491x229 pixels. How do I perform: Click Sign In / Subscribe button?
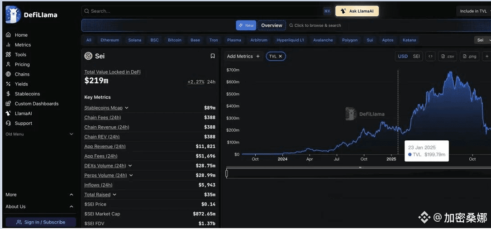point(41,222)
